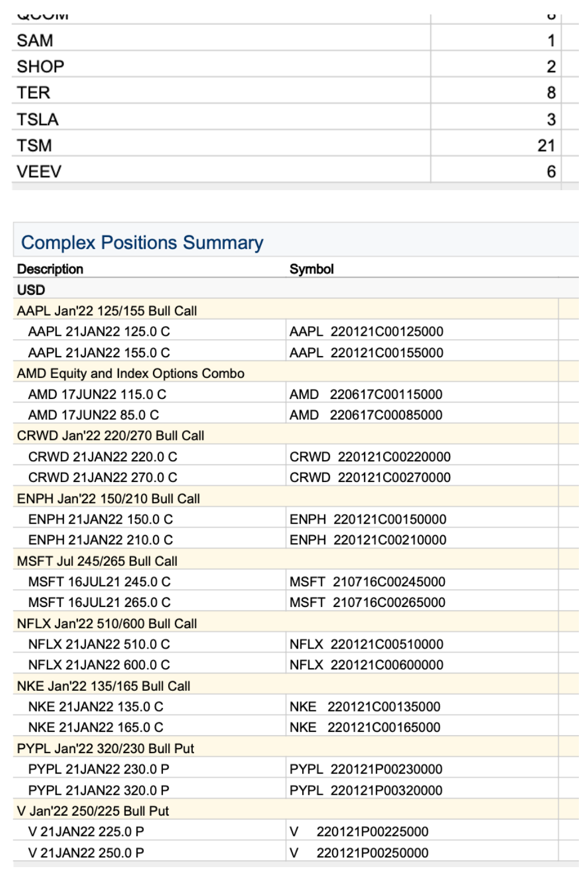Click the V Jan'22 250/225 Bull Put group
Screen dimensions: 587x874
coord(93,811)
